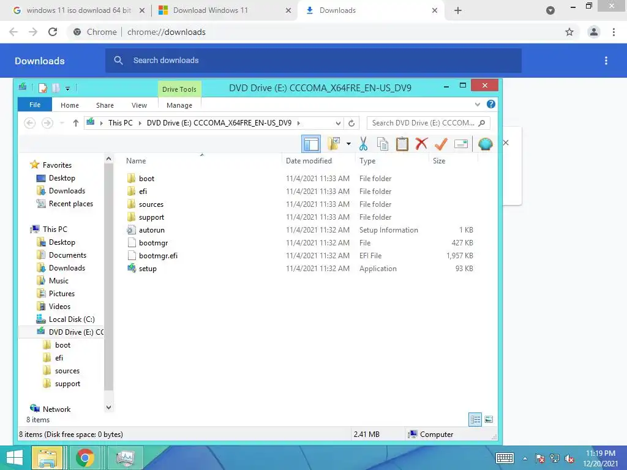Image resolution: width=627 pixels, height=470 pixels.
Task: Bookmark this page with star icon
Action: click(x=569, y=32)
